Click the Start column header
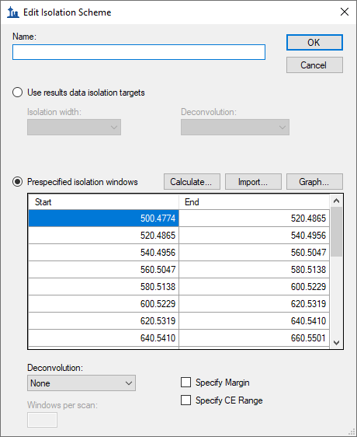 click(x=103, y=202)
